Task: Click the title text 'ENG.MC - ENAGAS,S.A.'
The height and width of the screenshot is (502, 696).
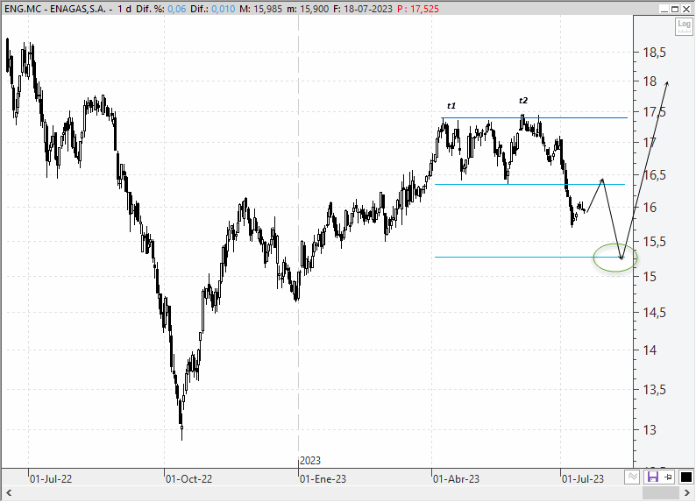Action: tap(55, 9)
